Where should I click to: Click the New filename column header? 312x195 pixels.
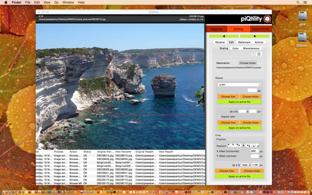coord(123,152)
